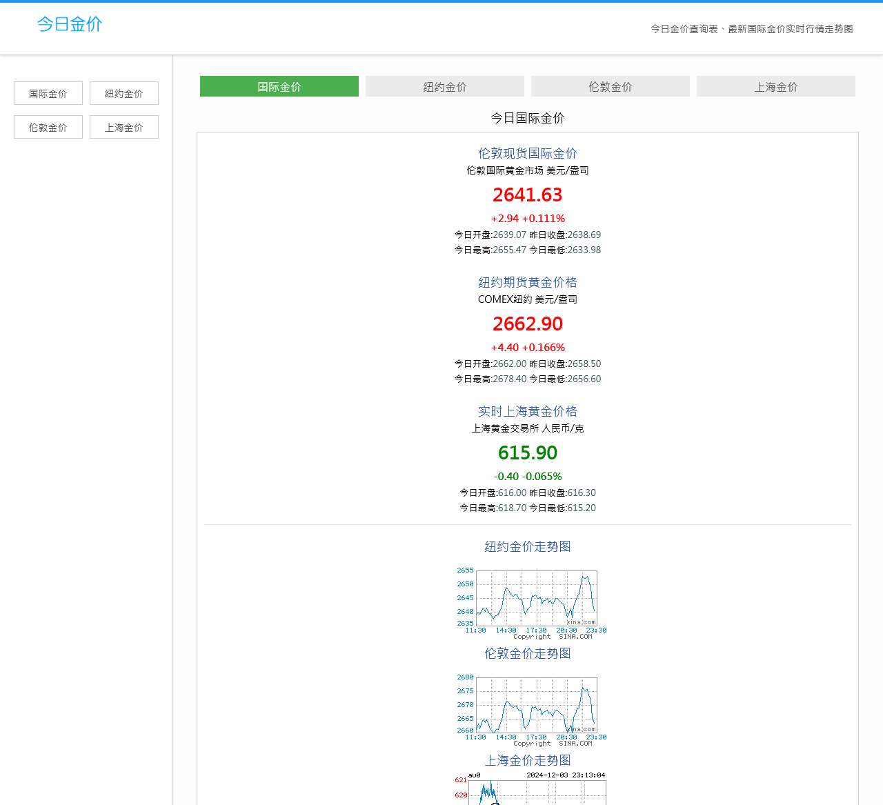Image resolution: width=883 pixels, height=805 pixels.
Task: Open the 实时上海黄金价格 link
Action: (528, 411)
